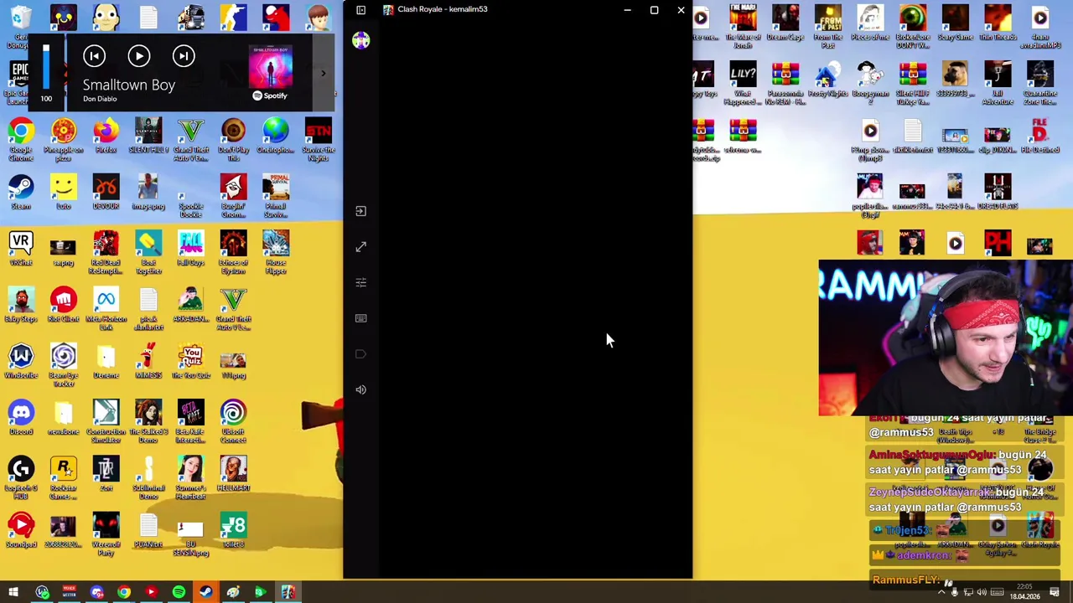Click the exit arrow icon in sidebar
This screenshot has width=1073, height=603.
click(x=360, y=211)
